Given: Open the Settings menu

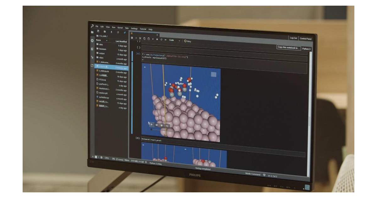Looking at the screenshot, I should (x=134, y=29).
